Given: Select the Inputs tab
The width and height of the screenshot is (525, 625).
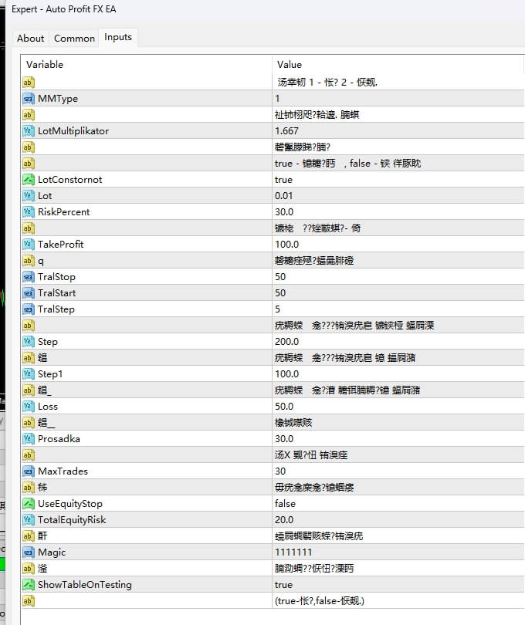Looking at the screenshot, I should point(118,37).
